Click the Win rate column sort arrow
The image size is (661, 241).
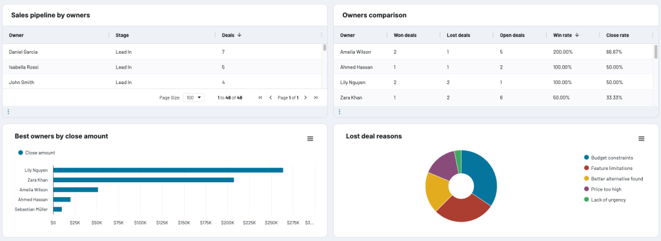(x=576, y=35)
